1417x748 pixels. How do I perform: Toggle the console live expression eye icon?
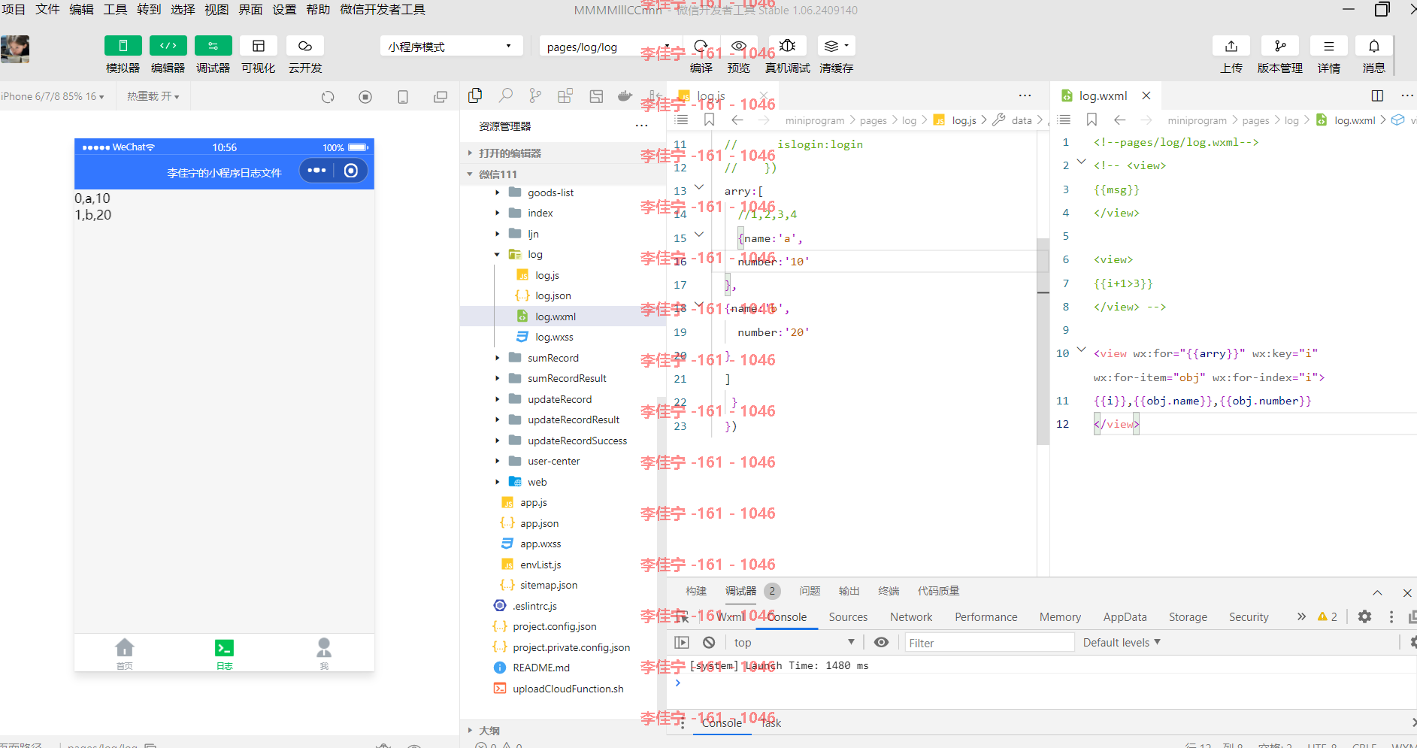point(881,642)
